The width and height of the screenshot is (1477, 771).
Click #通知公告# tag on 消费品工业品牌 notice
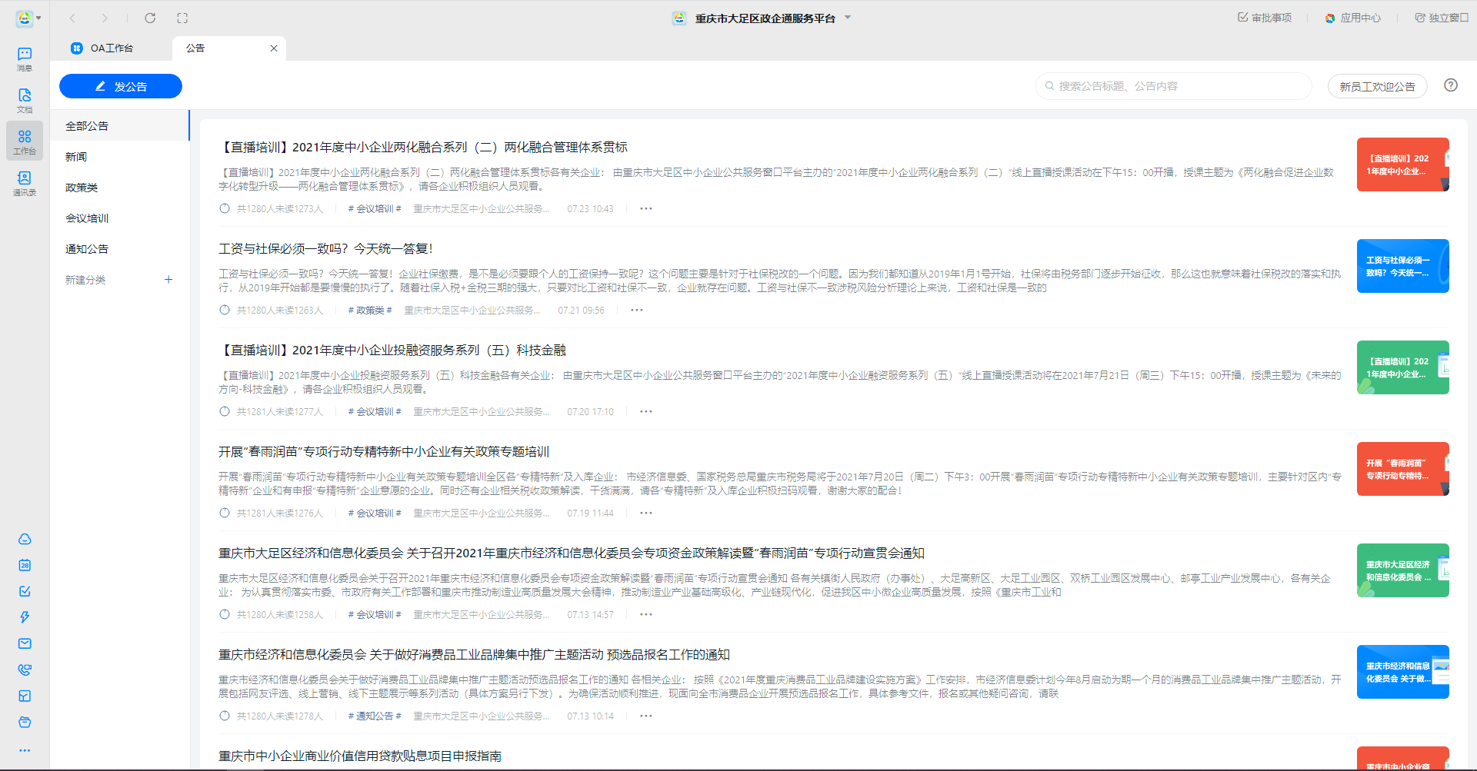tap(375, 716)
